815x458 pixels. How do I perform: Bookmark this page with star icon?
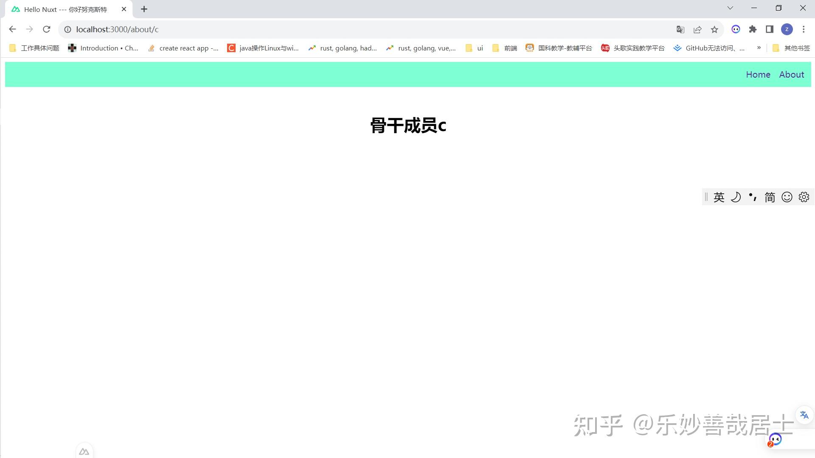pyautogui.click(x=714, y=29)
